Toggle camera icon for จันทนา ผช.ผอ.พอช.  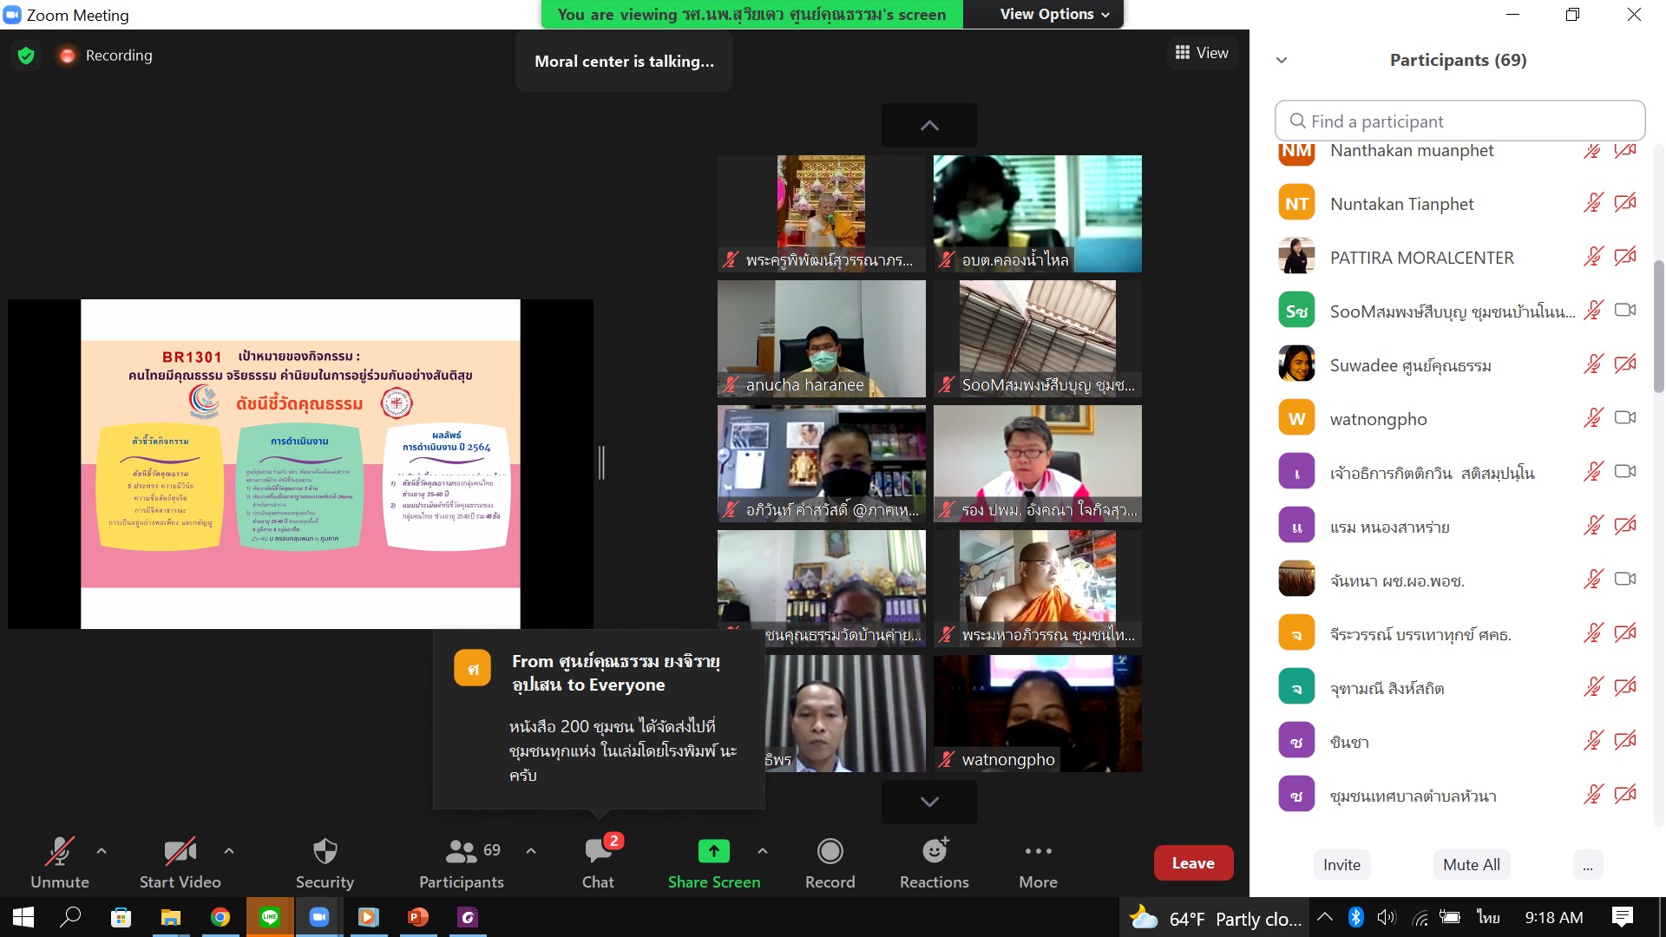[1625, 580]
